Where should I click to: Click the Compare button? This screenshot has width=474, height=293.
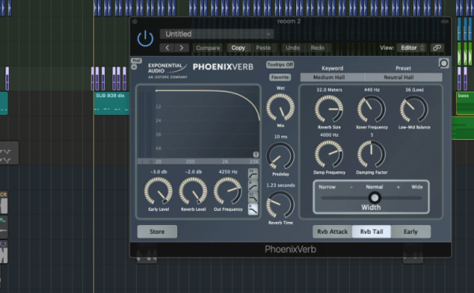(x=208, y=47)
